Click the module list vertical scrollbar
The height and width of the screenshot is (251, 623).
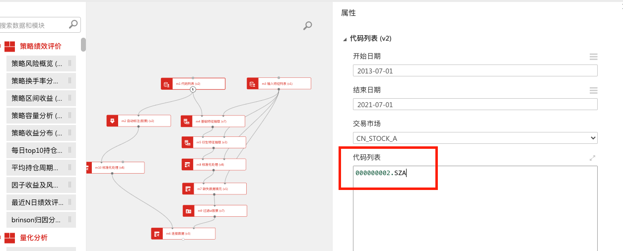[x=83, y=45]
